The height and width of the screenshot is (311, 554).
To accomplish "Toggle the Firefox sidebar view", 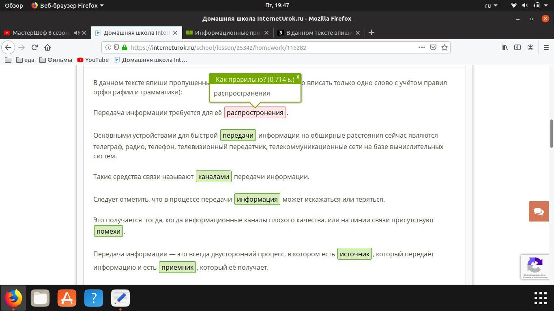I will [x=517, y=47].
